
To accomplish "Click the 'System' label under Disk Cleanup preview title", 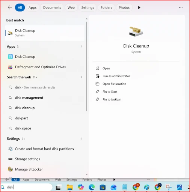I will point(136,52).
